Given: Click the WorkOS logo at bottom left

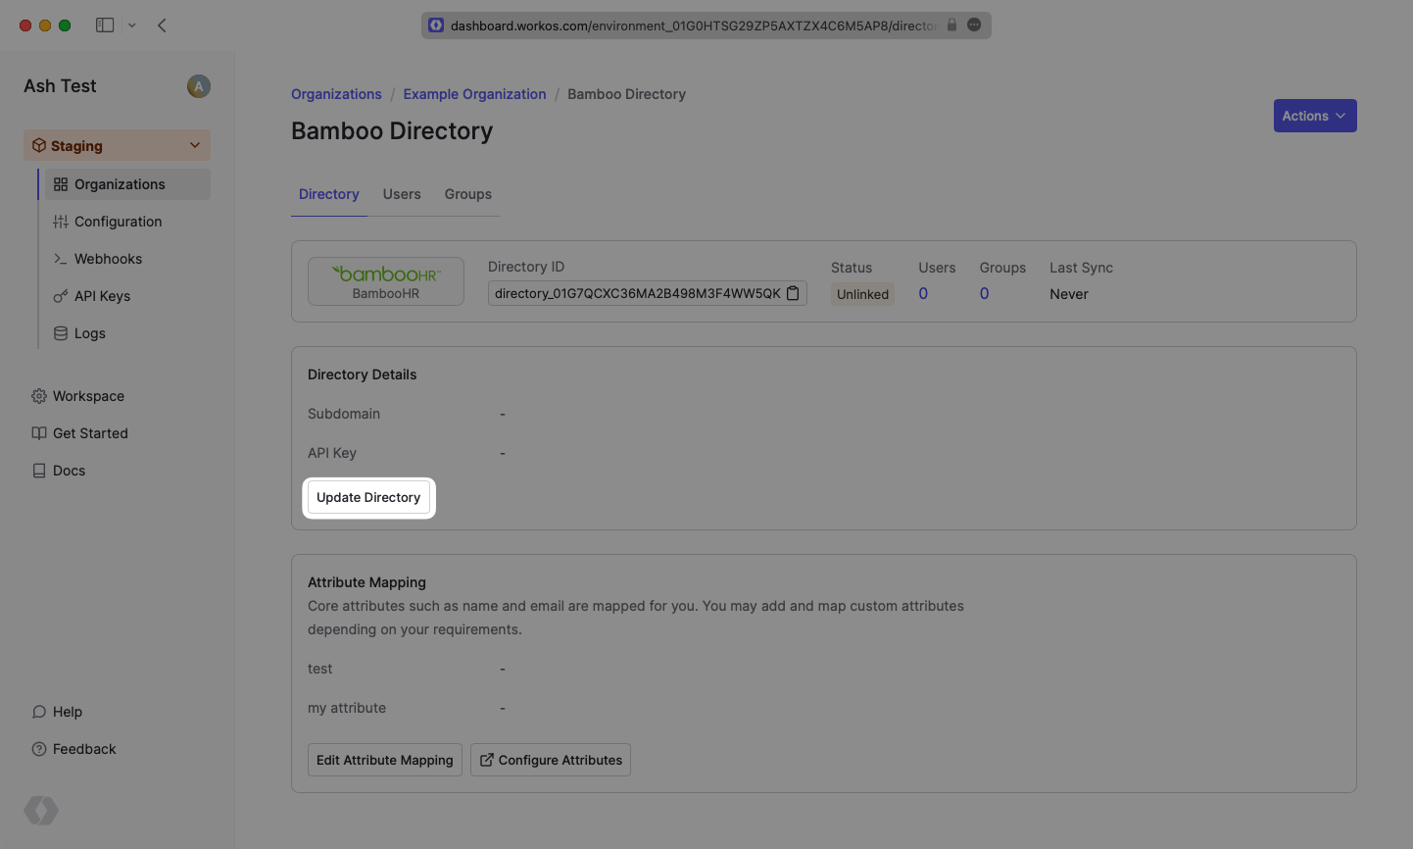Looking at the screenshot, I should point(41,811).
